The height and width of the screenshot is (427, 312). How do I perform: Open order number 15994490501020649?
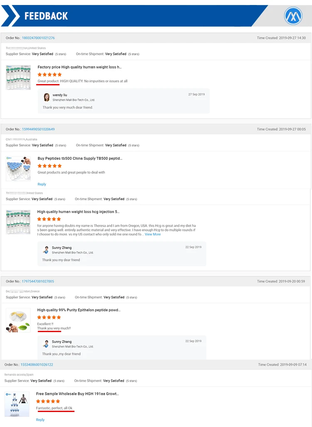(x=38, y=129)
